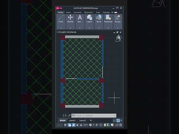
Task: Toggle the highlighted annotation visibility icon
Action: pos(73,125)
